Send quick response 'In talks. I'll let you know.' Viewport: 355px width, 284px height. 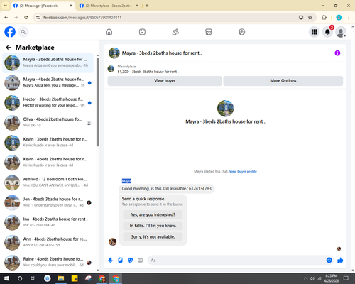click(x=153, y=226)
